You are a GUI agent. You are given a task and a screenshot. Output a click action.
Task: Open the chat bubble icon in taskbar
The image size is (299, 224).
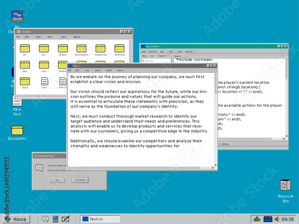pyautogui.click(x=45, y=219)
